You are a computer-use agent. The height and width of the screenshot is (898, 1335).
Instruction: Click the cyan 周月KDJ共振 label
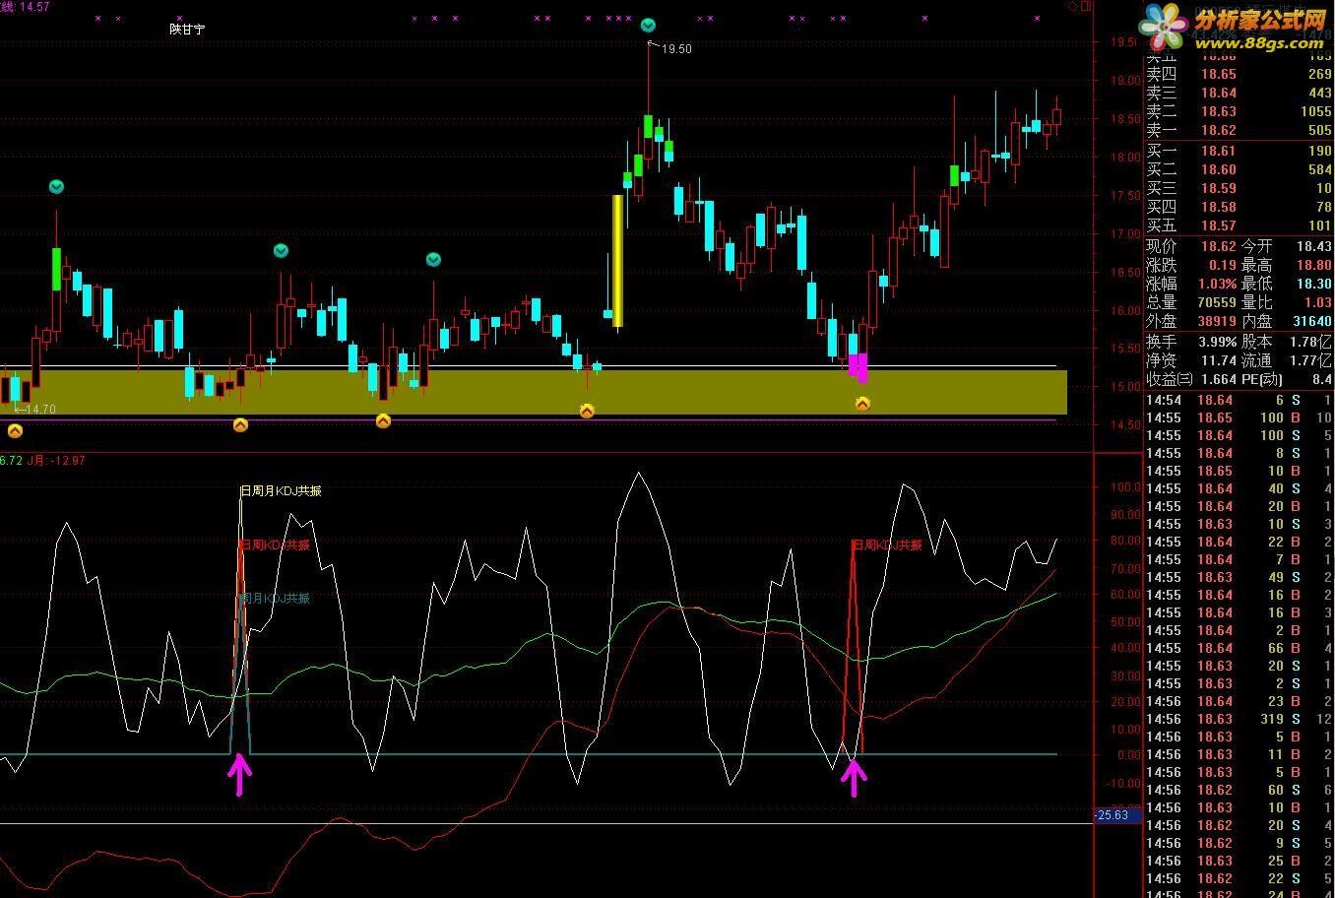[276, 598]
